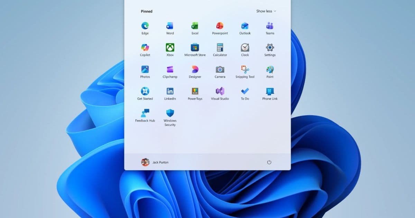Screen dimensions: 415x218
Task: Open the PowerToys icon
Action: [195, 91]
